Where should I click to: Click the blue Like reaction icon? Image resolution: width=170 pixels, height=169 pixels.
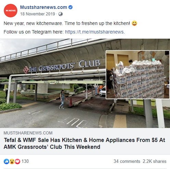pyautogui.click(x=6, y=161)
